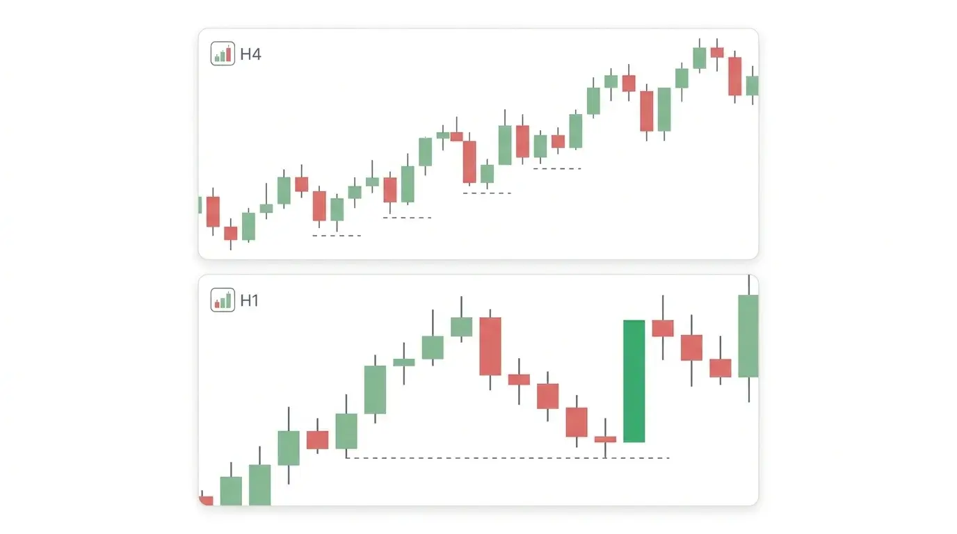Select the H1 timeframe label
This screenshot has height=534, width=957.
point(250,301)
